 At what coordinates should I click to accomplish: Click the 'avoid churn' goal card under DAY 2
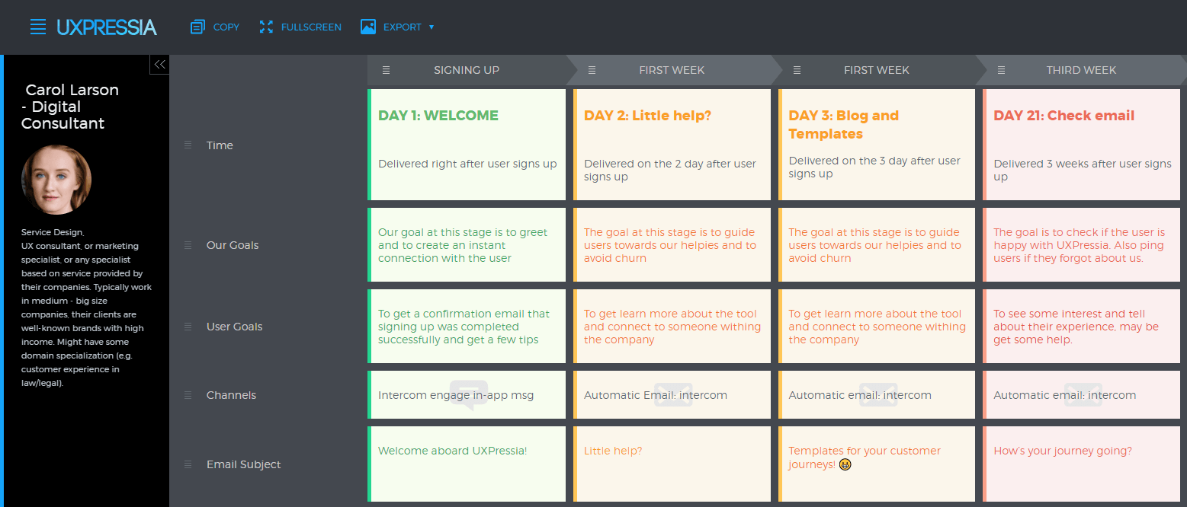click(672, 245)
